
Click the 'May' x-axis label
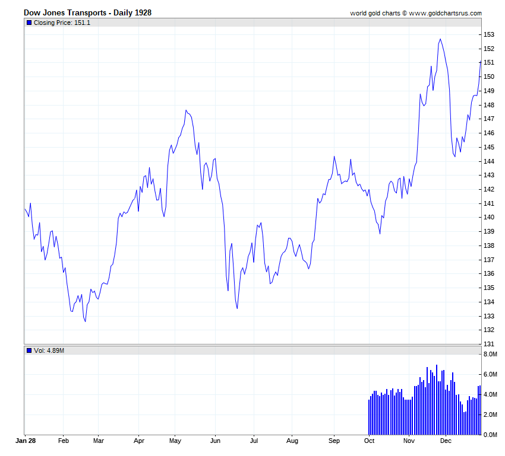pos(175,441)
